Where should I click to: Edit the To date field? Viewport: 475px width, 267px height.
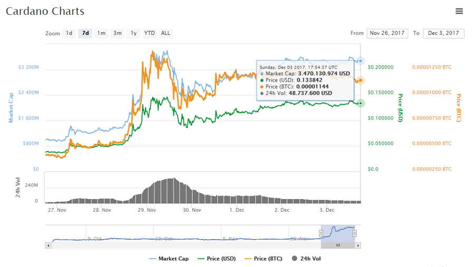tap(443, 33)
